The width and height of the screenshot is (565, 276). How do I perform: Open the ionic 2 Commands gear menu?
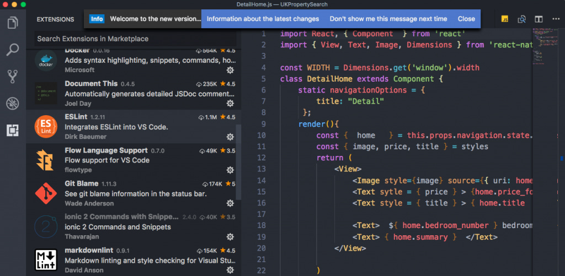click(x=230, y=236)
